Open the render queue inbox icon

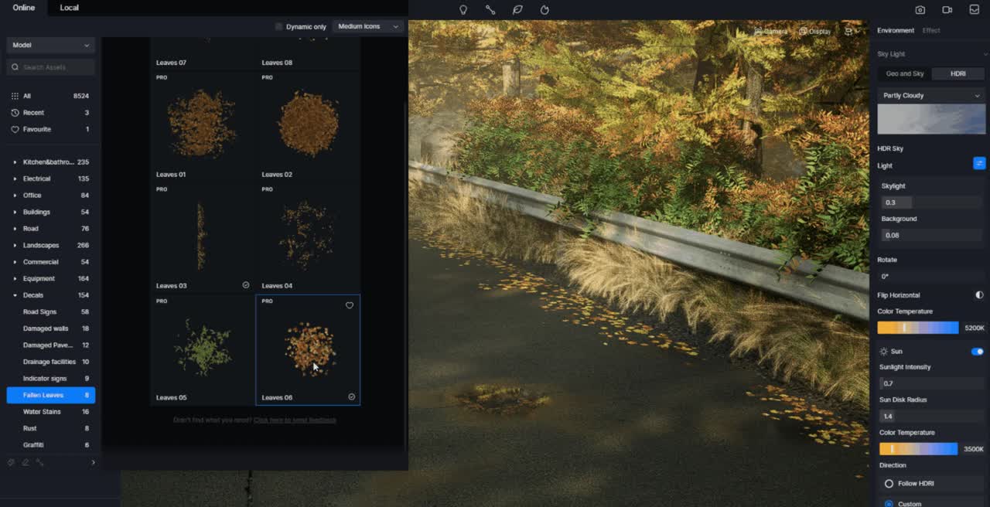pyautogui.click(x=973, y=9)
